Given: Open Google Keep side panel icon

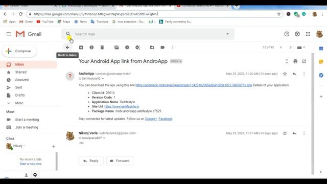Looking at the screenshot, I should pos(321,62).
